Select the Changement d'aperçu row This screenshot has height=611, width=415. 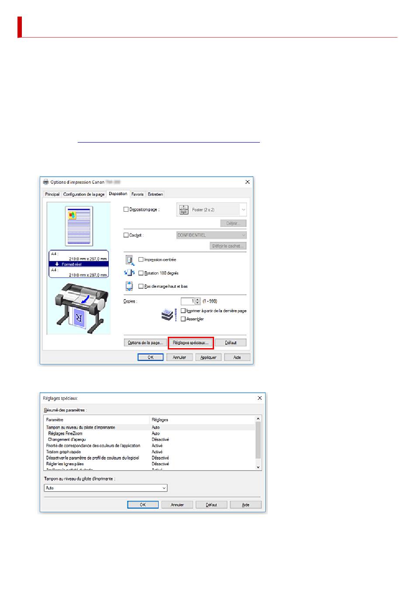[x=149, y=440]
